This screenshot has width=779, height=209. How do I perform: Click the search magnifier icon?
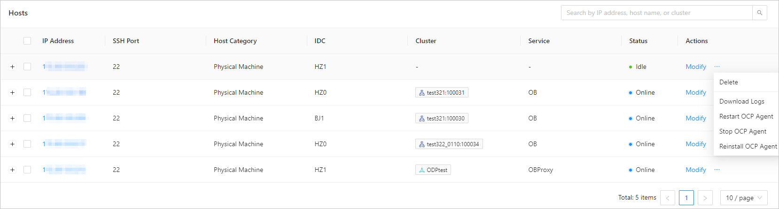pos(759,13)
